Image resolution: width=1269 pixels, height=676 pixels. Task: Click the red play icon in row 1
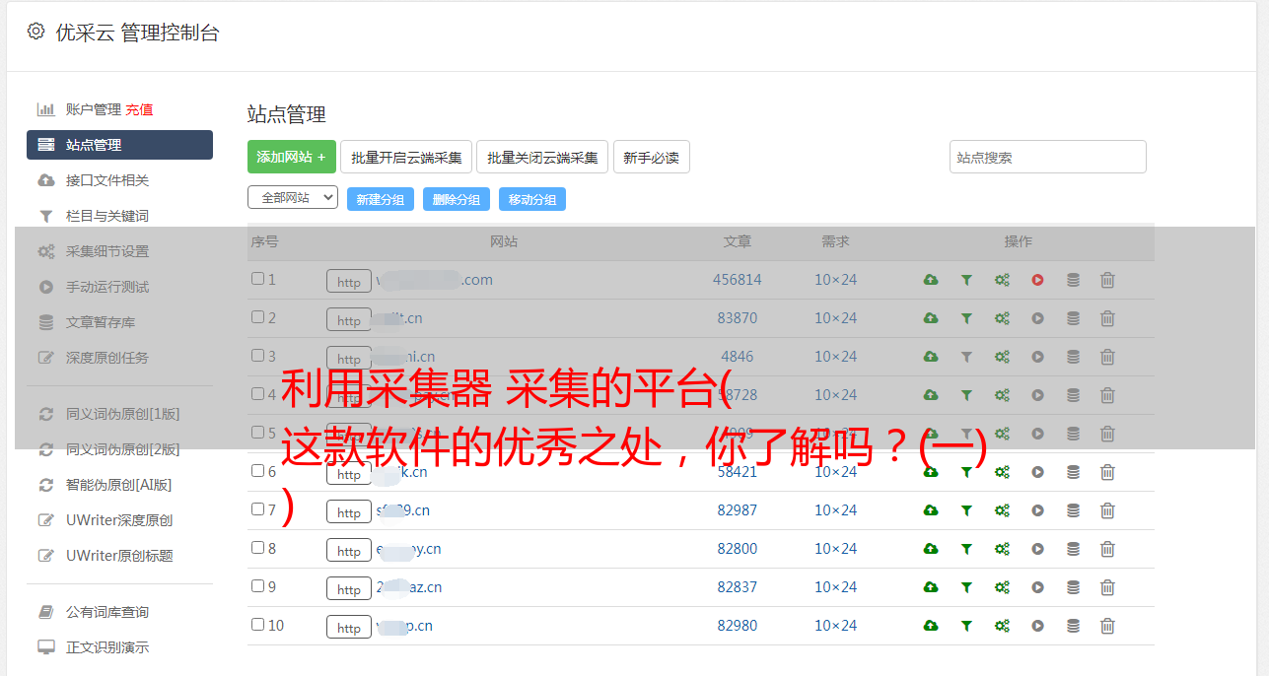[x=1037, y=280]
